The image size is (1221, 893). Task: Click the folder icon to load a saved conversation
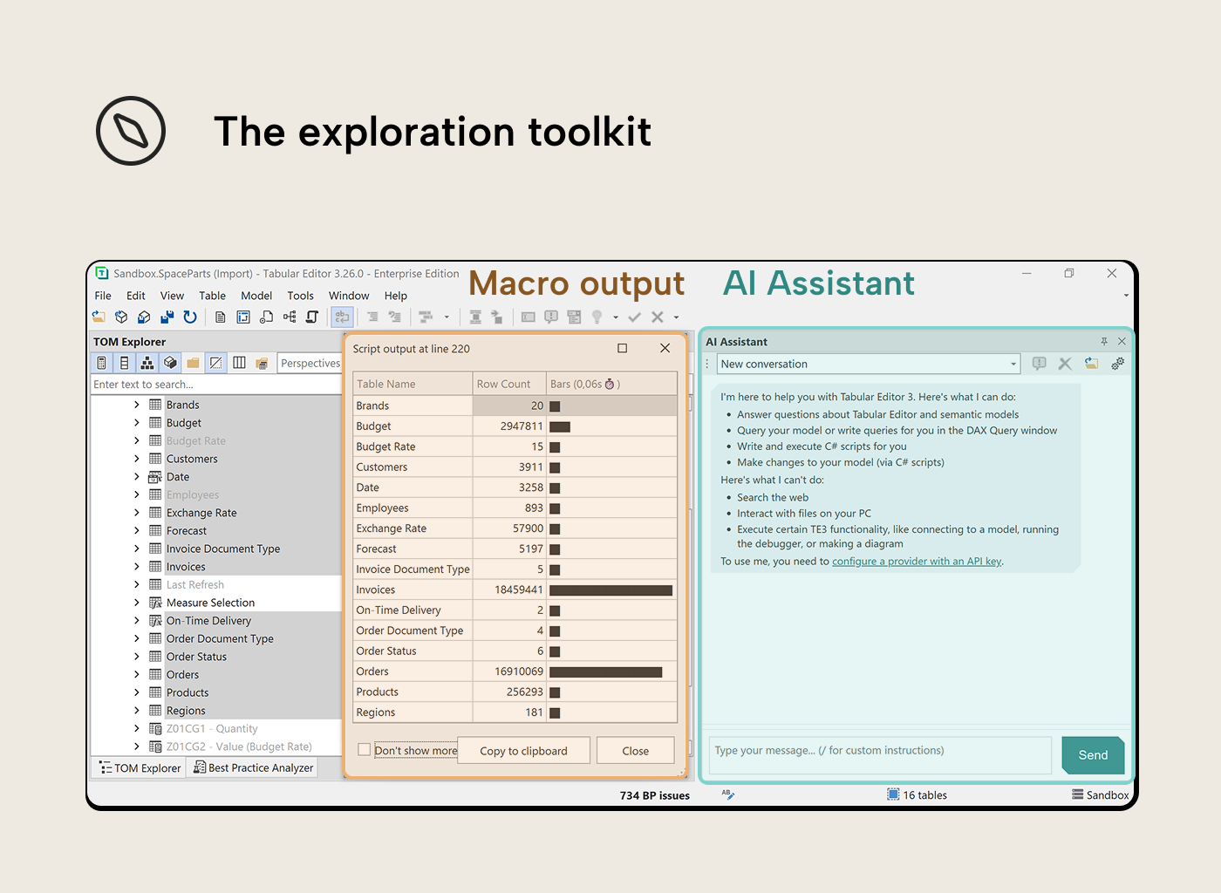point(1091,364)
